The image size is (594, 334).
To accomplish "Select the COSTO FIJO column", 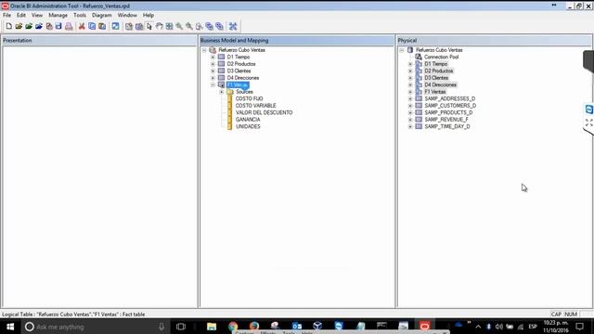I will coord(249,98).
